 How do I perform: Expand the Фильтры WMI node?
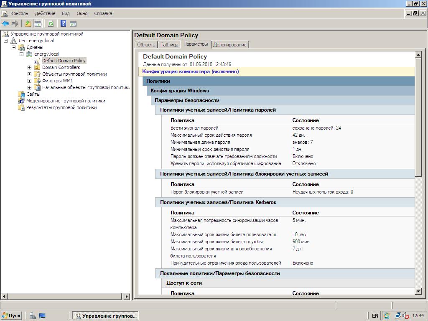(x=30, y=81)
